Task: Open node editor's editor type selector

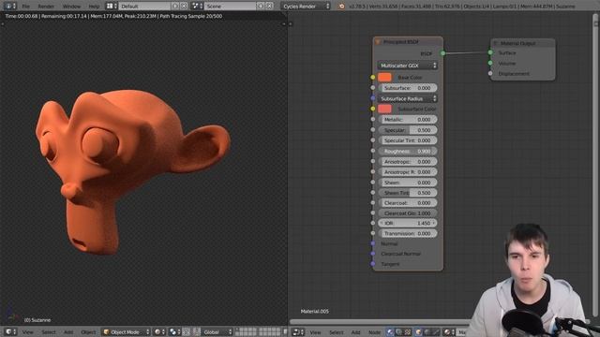Action: pos(298,332)
